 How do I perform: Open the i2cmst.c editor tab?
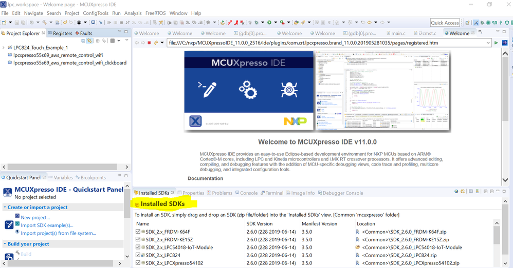tap(425, 33)
